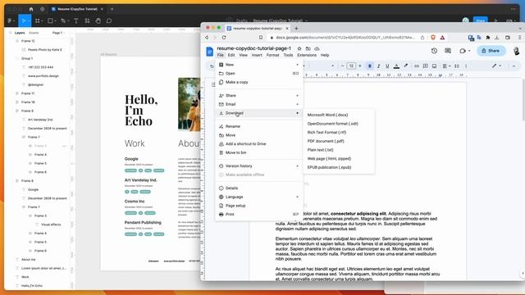Star the resume-copydoc document
The height and width of the screenshot is (295, 525).
tap(299, 48)
